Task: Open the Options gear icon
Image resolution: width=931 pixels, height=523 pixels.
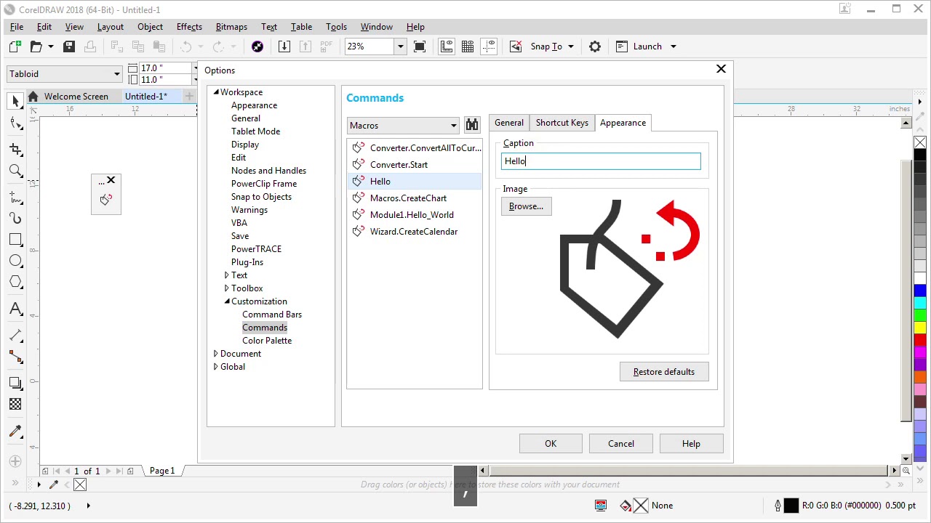Action: 595,46
